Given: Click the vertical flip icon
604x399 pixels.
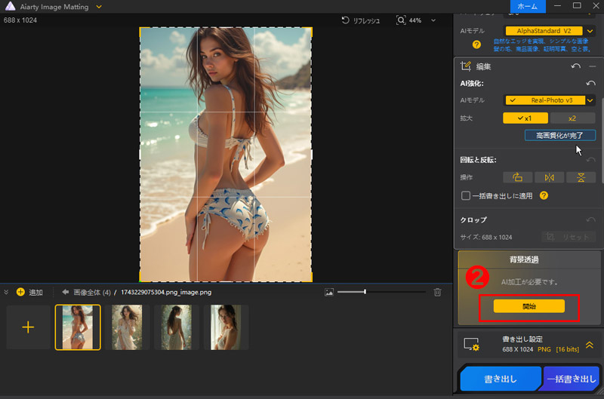Looking at the screenshot, I should (x=581, y=177).
